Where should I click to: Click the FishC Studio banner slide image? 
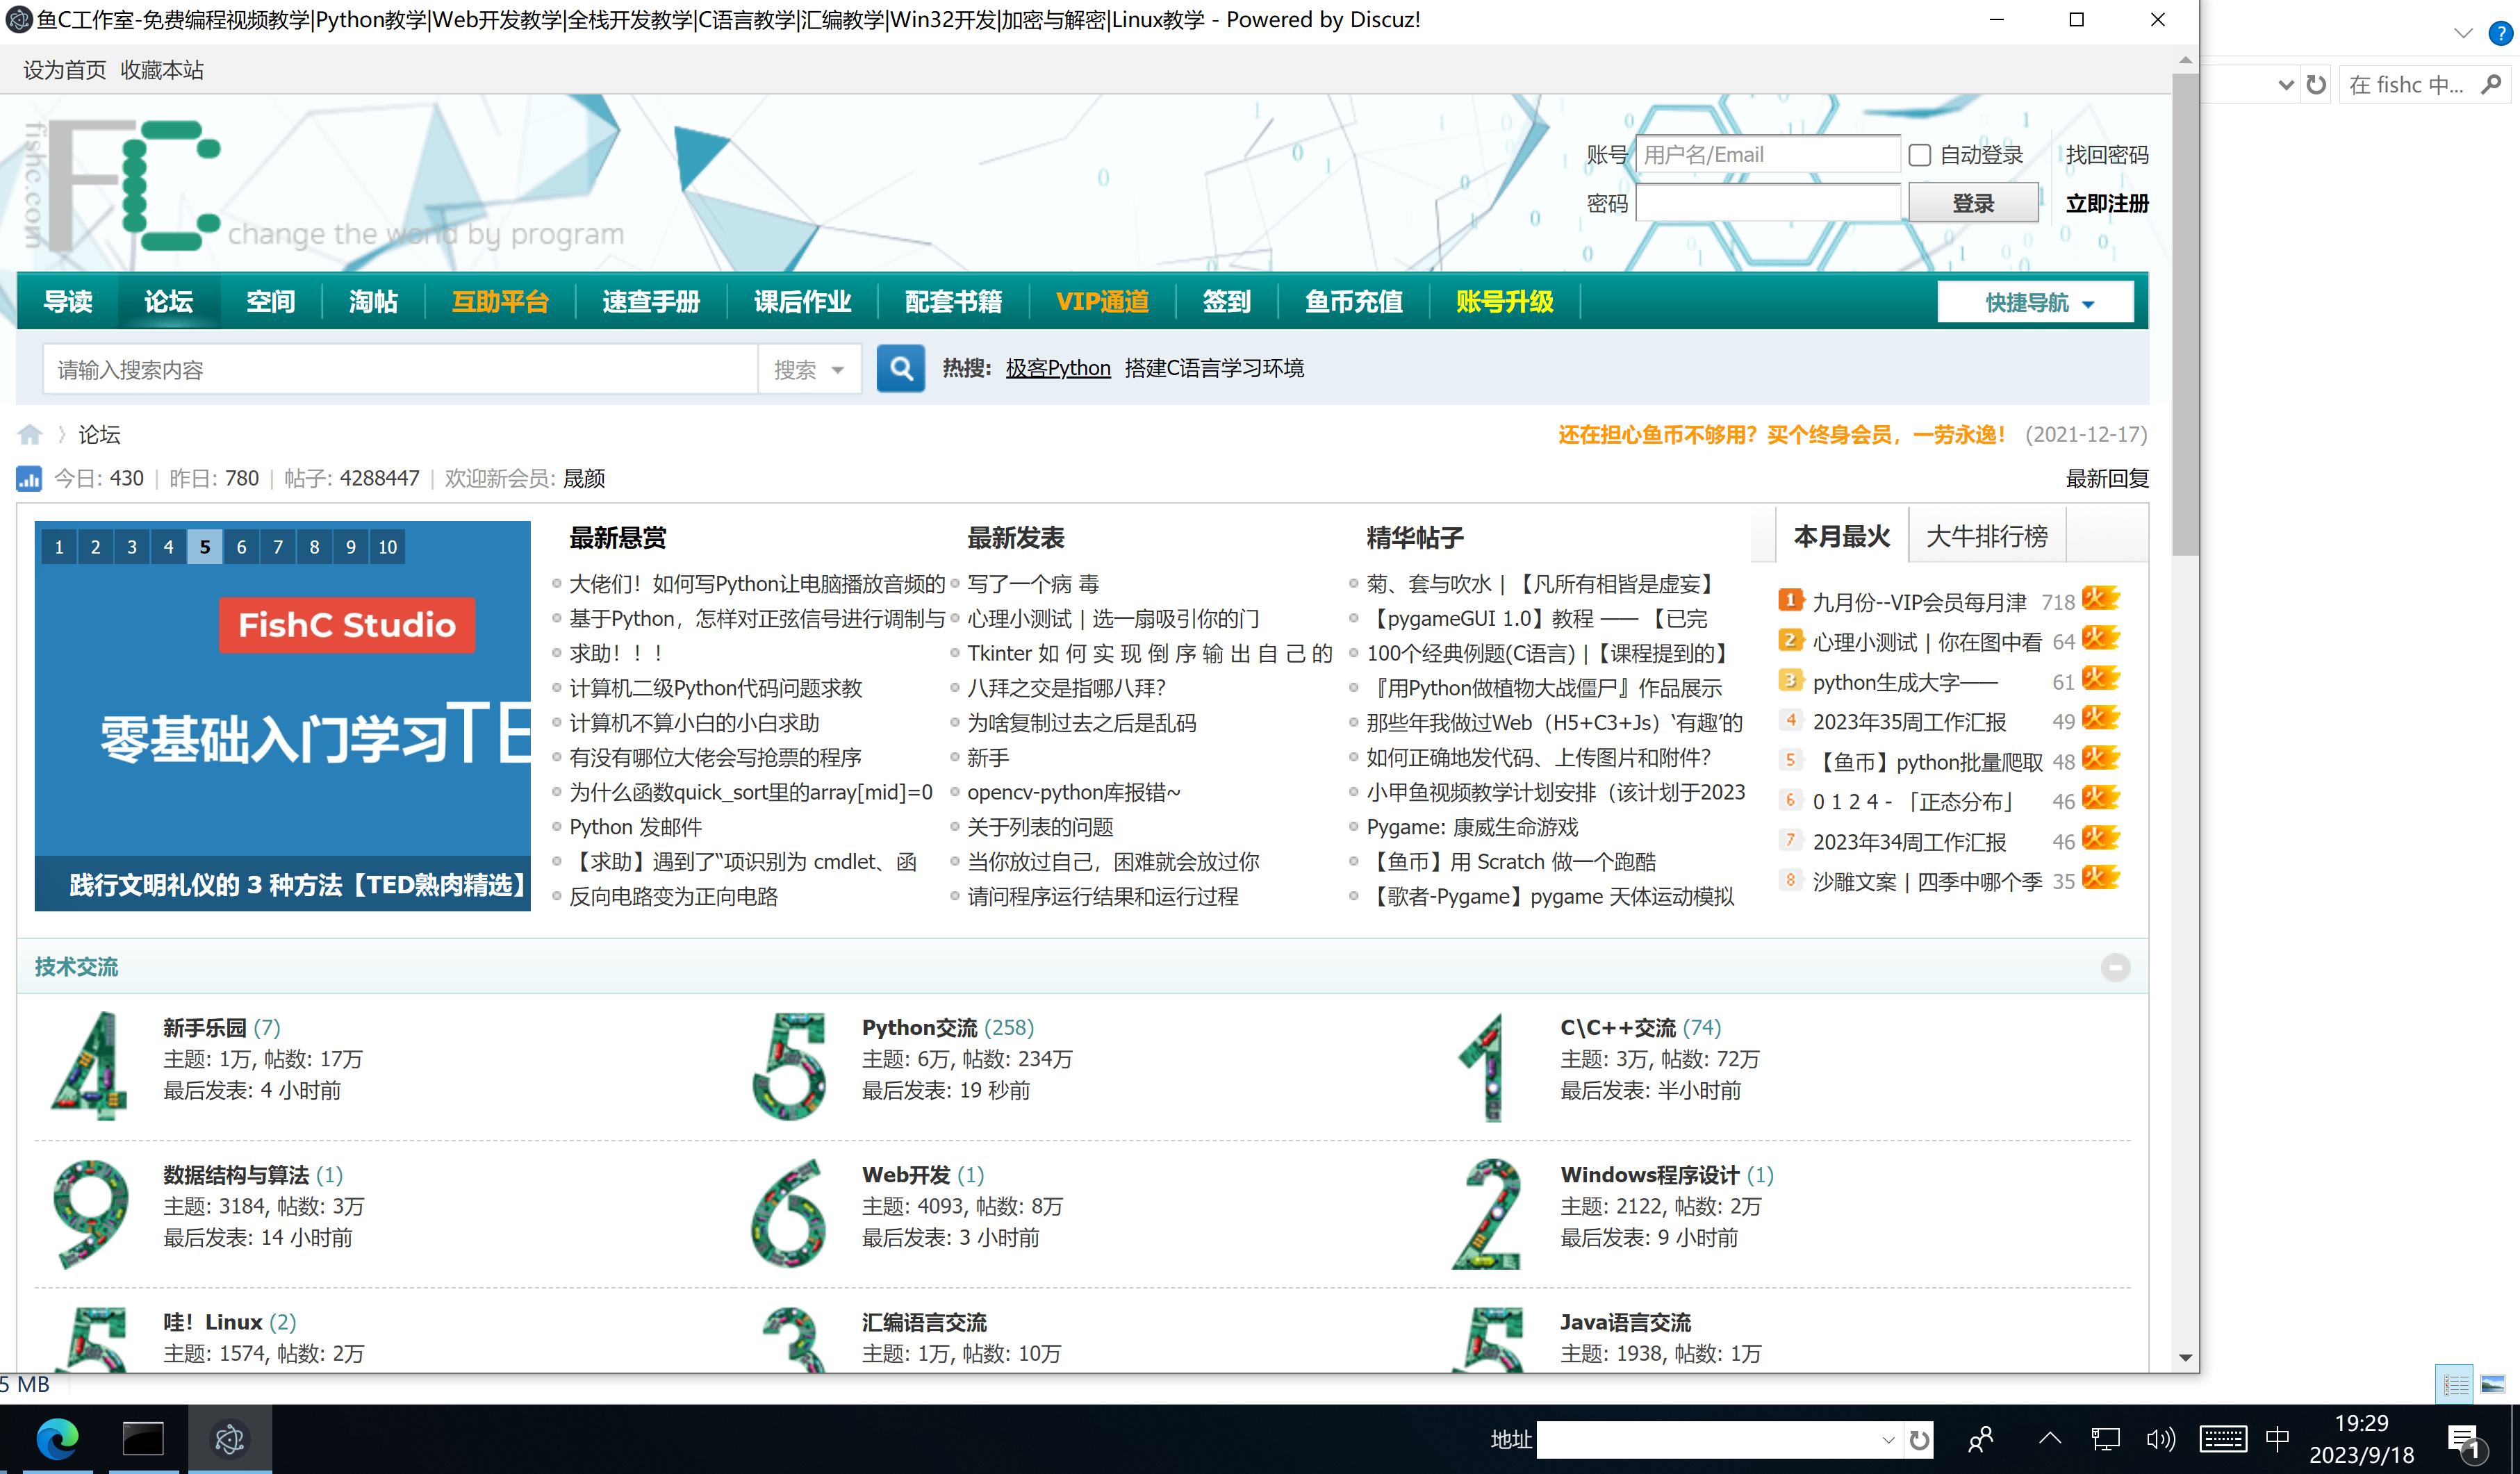[x=282, y=716]
